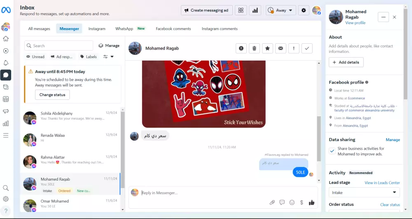Image resolution: width=412 pixels, height=219 pixels.
Task: Open the Planner calendar grid icon
Action: [x=6, y=99]
